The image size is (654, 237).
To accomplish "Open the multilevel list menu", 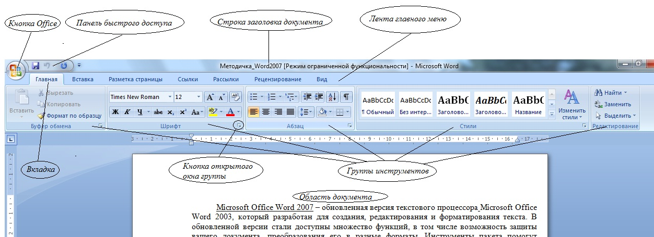I will tap(290, 97).
